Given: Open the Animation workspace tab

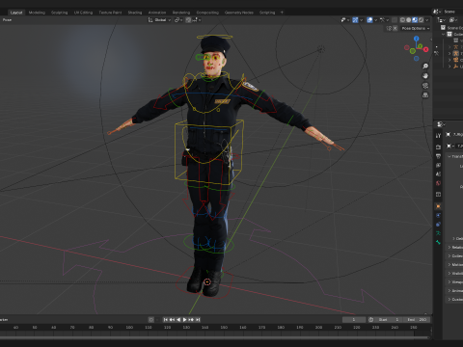Looking at the screenshot, I should 157,13.
